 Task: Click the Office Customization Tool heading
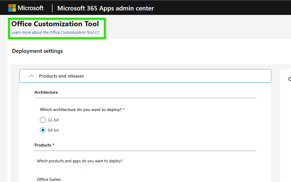(55, 24)
